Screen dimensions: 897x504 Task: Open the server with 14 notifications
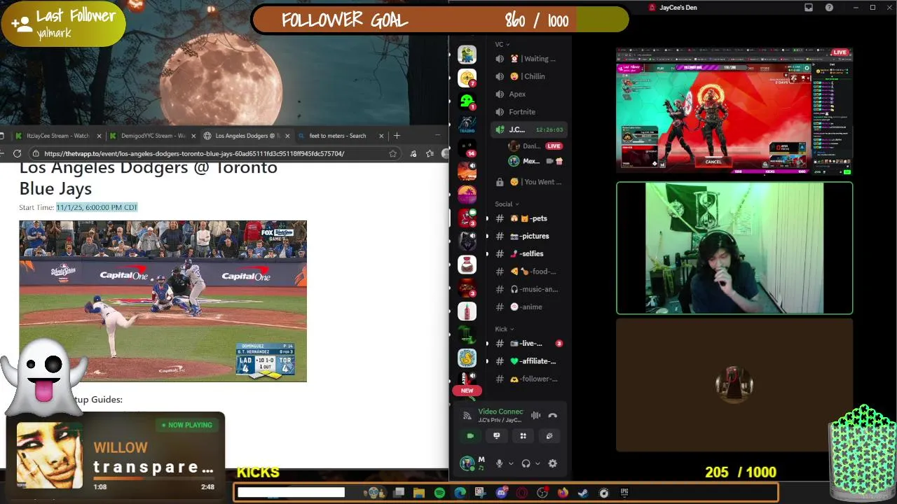[467, 148]
